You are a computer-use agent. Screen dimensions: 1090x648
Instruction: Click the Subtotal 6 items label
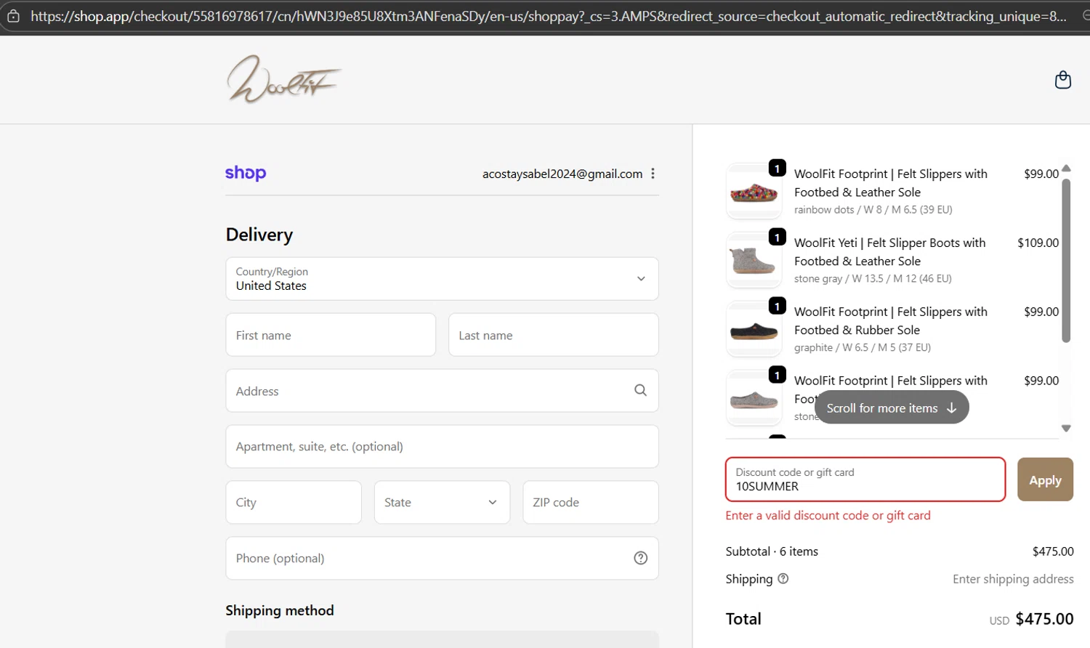coord(772,551)
